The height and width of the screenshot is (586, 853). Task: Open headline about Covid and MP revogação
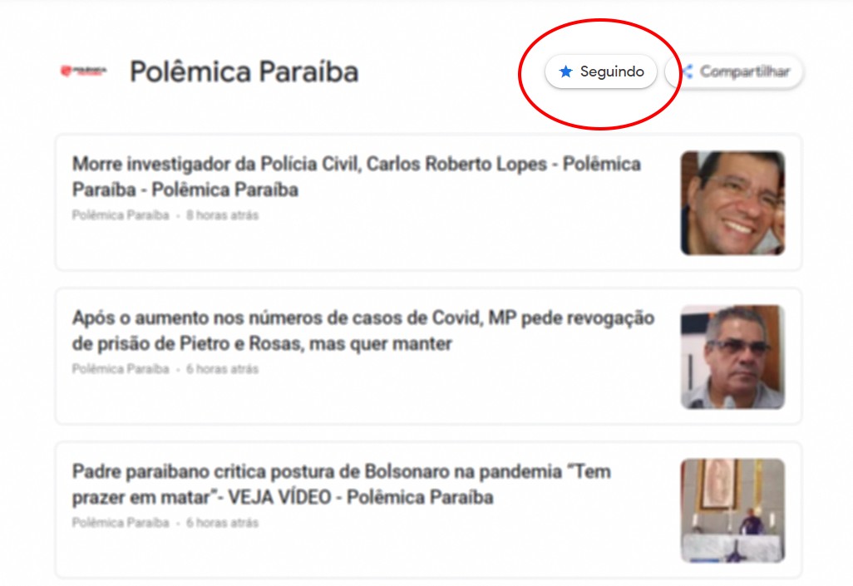(x=362, y=331)
